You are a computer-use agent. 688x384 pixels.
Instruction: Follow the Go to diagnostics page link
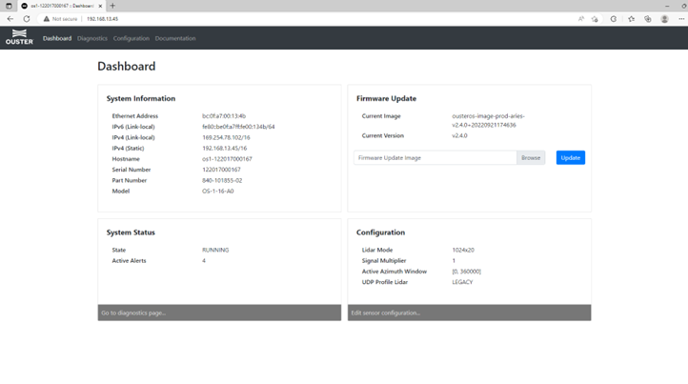click(132, 313)
